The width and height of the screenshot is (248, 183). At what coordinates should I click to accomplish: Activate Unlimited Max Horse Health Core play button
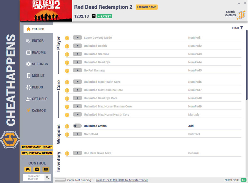pos(77,115)
